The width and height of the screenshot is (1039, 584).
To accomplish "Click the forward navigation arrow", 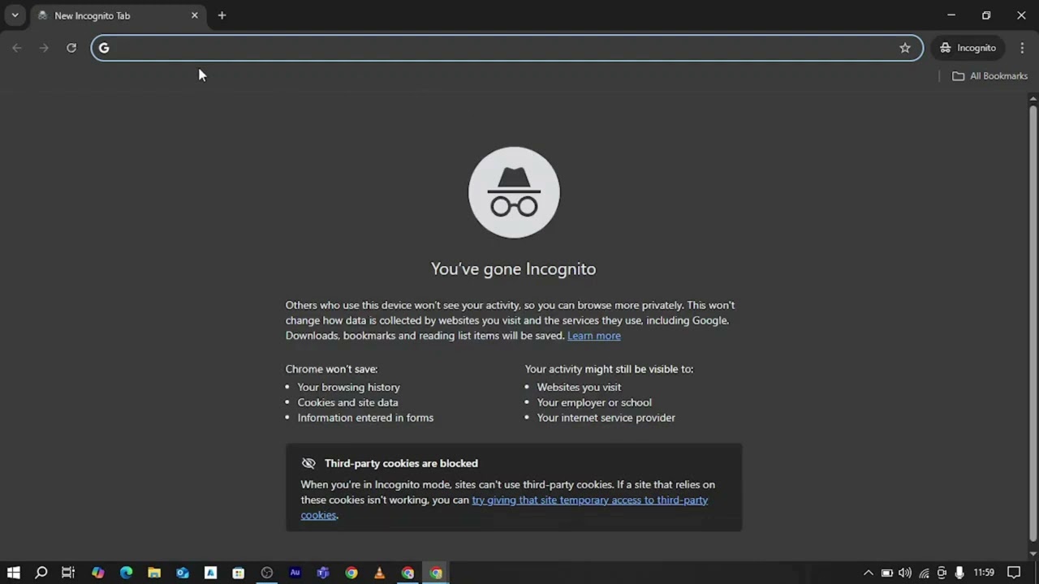I will click(x=44, y=48).
